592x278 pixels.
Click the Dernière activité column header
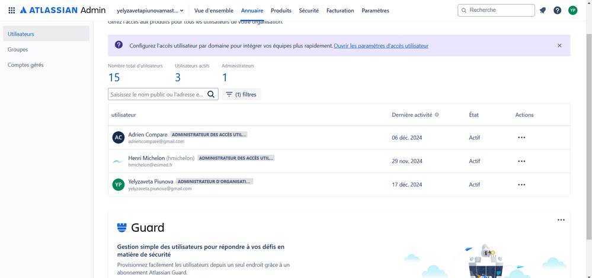click(x=412, y=115)
